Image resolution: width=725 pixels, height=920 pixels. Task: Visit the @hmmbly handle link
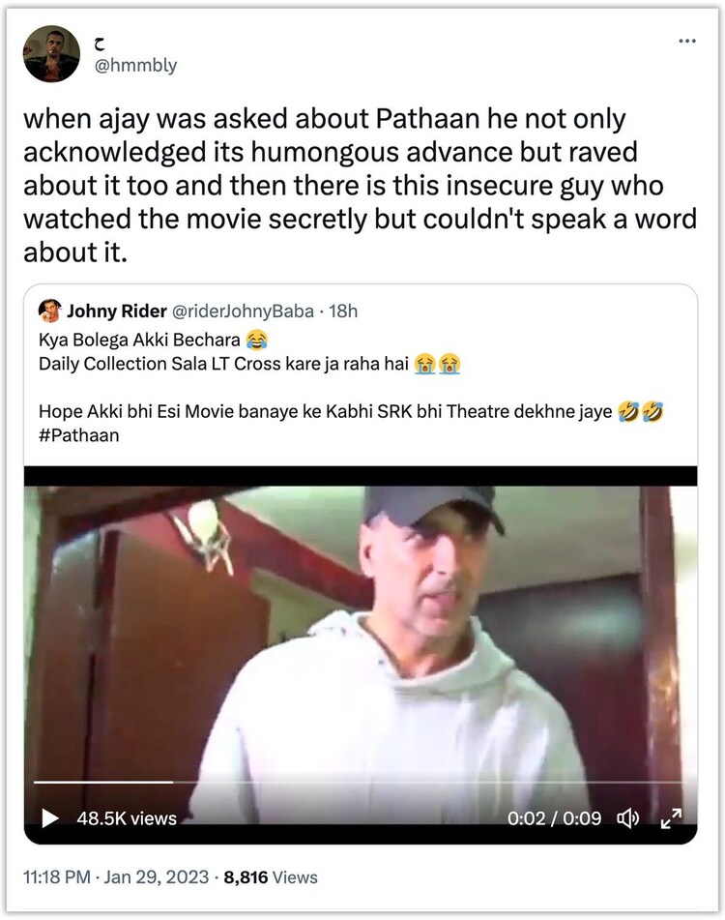click(x=137, y=66)
